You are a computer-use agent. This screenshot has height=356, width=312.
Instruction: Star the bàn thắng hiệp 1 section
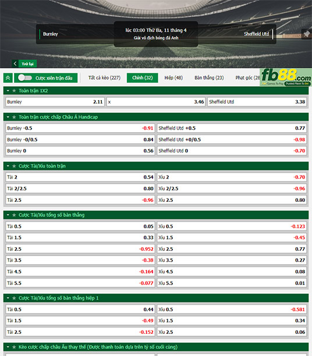coord(14,298)
